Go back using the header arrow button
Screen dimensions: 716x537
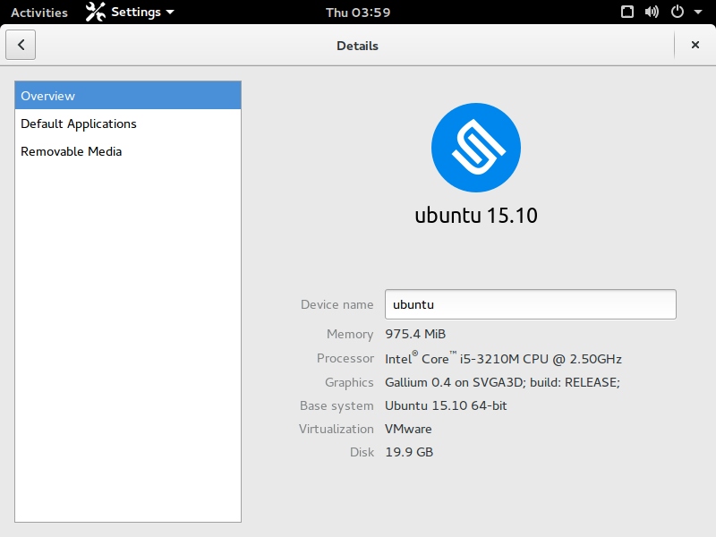(x=21, y=45)
